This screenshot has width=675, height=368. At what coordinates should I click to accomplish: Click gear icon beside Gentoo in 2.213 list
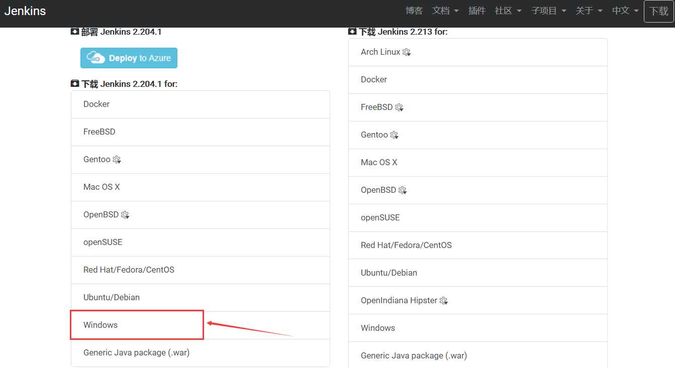coord(394,135)
